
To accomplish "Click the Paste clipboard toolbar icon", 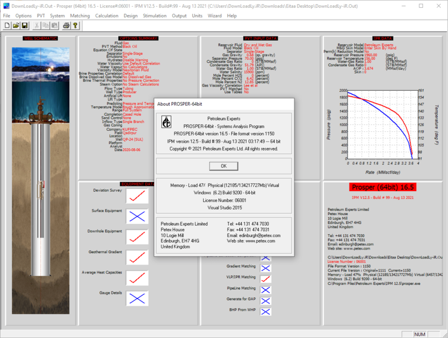I will click(55, 26).
